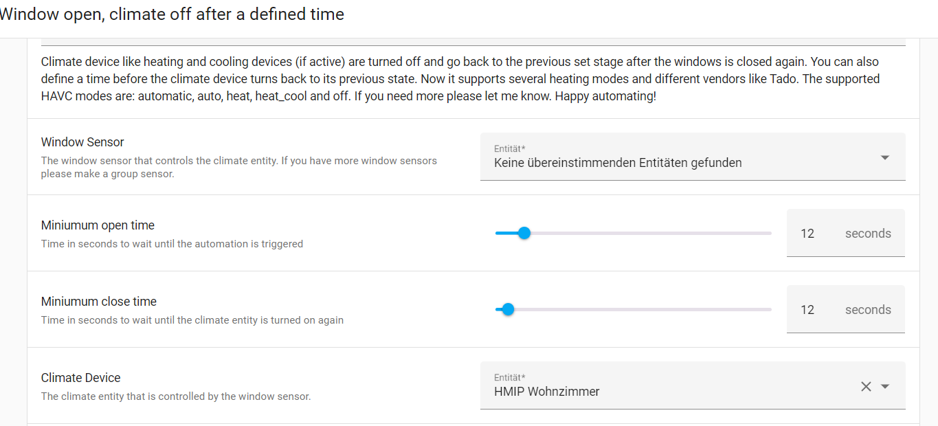Image resolution: width=938 pixels, height=426 pixels.
Task: Focus the Miniumum close time number field
Action: pyautogui.click(x=808, y=310)
